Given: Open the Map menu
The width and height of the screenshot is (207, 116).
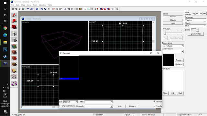Looking at the screenshot, I should pos(23,5).
